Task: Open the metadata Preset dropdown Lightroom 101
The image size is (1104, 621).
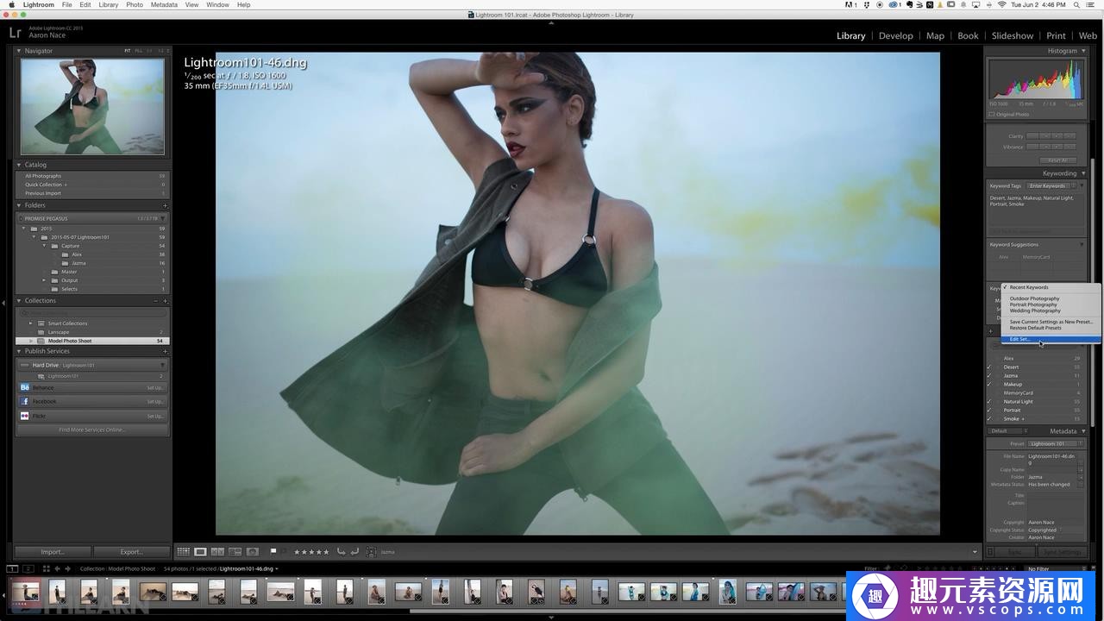Action: [x=1056, y=443]
